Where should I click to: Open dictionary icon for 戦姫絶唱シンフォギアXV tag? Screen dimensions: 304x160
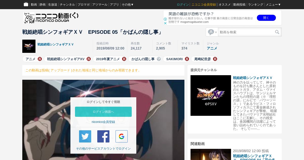[89, 59]
